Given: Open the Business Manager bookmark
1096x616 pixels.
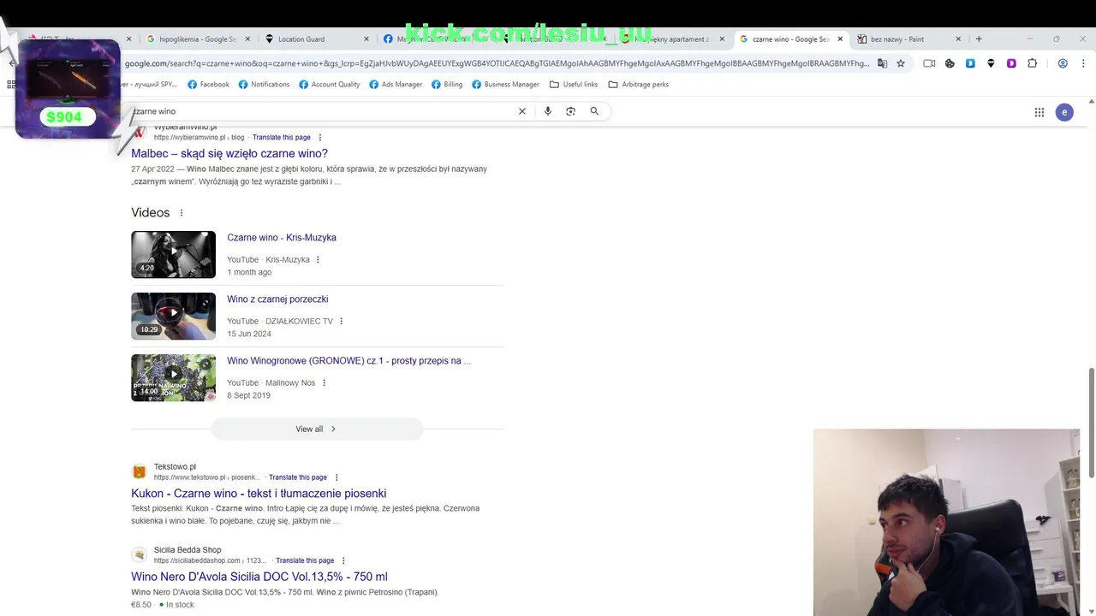Looking at the screenshot, I should [x=505, y=84].
